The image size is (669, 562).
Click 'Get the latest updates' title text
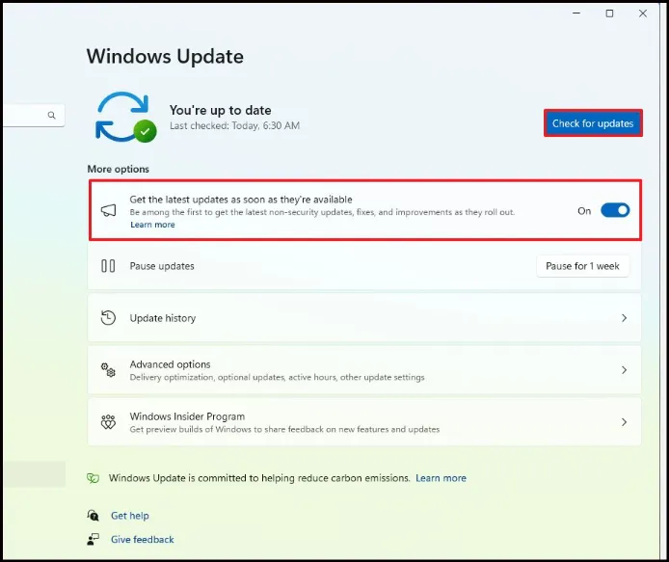pos(241,200)
